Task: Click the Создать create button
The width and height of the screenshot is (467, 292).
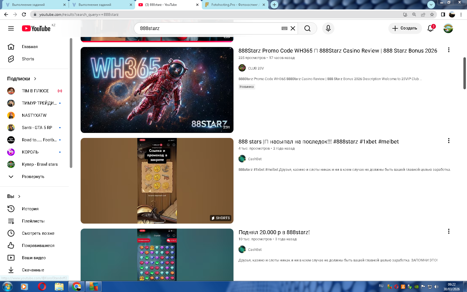Action: (x=405, y=28)
